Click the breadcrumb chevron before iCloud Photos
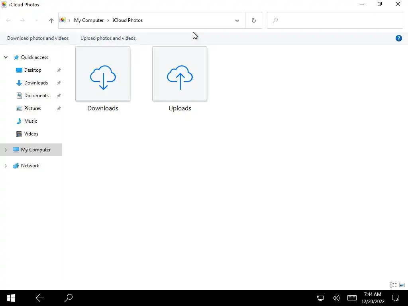Screen dimensions: 408x306 coord(108,20)
